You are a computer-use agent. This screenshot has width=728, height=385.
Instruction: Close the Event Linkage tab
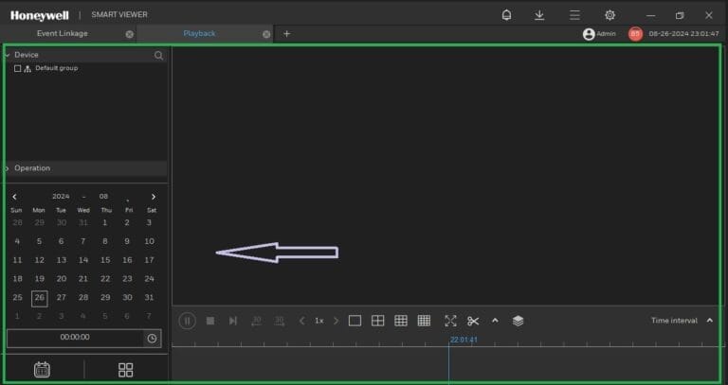(x=130, y=34)
